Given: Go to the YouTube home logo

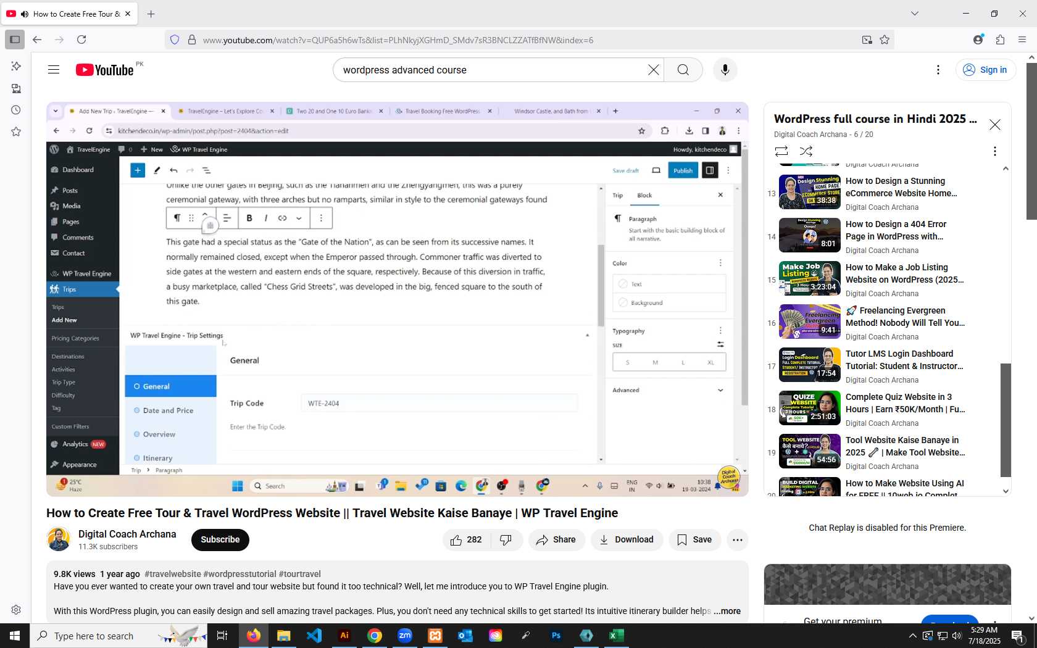Looking at the screenshot, I should point(104,70).
